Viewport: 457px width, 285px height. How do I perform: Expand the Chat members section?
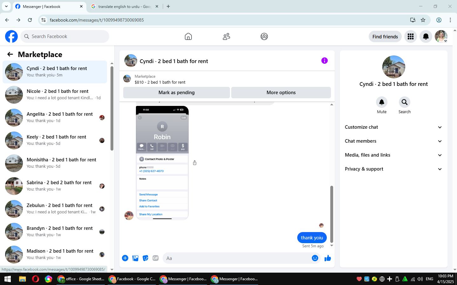coord(393,141)
